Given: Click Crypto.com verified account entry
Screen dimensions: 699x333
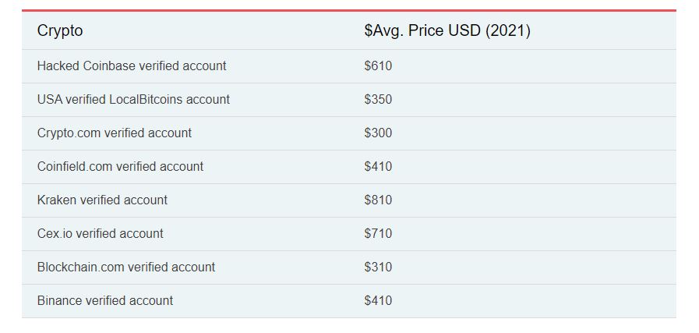Looking at the screenshot, I should [114, 133].
